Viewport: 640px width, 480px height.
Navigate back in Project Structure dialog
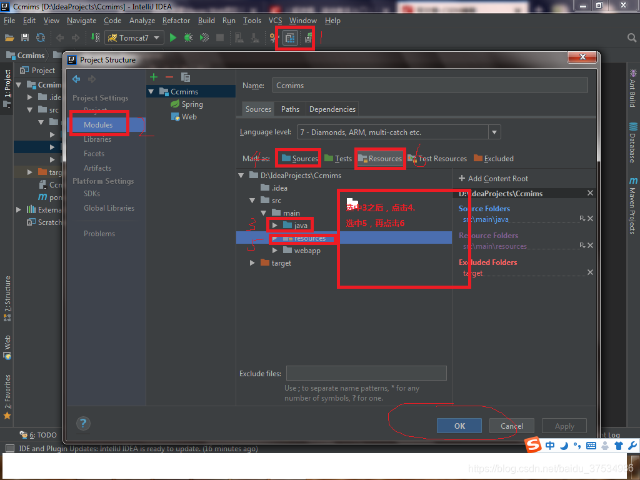(76, 79)
